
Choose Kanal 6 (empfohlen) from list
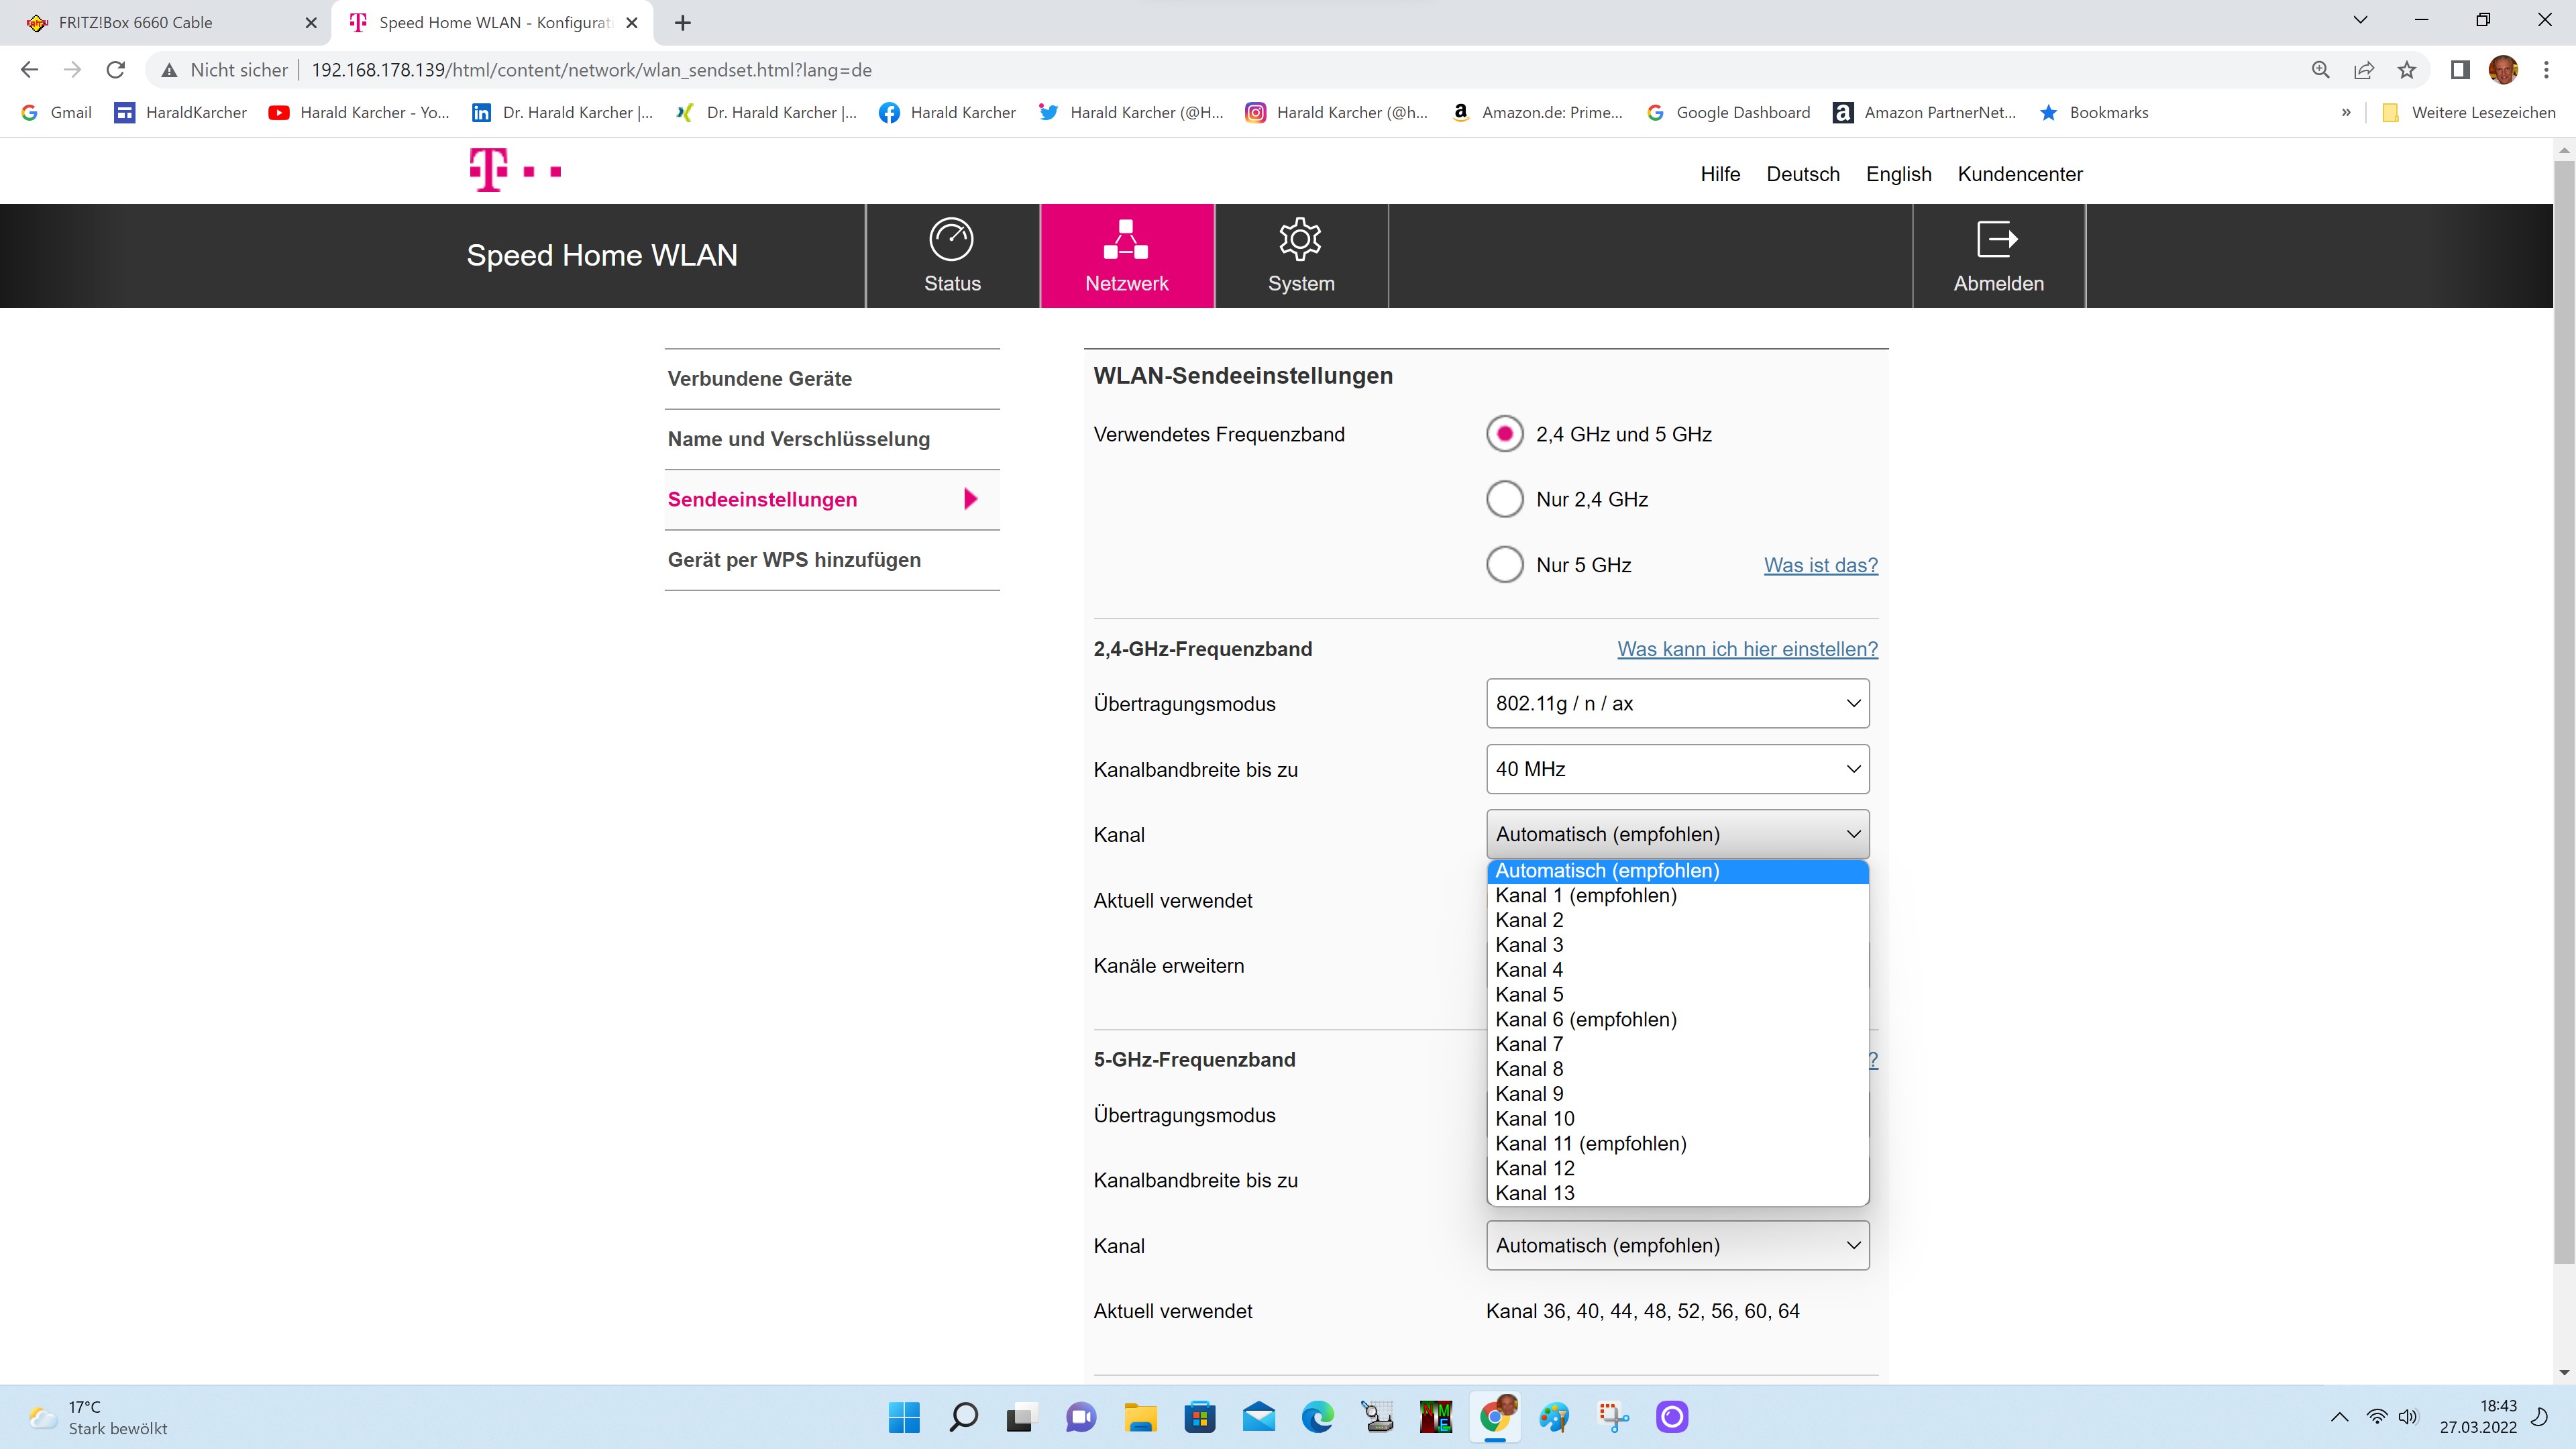(1586, 1019)
